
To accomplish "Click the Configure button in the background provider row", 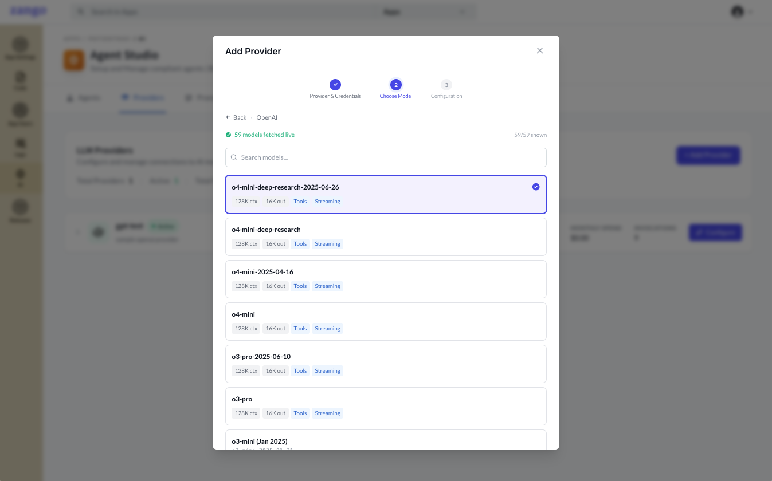I will pyautogui.click(x=715, y=232).
